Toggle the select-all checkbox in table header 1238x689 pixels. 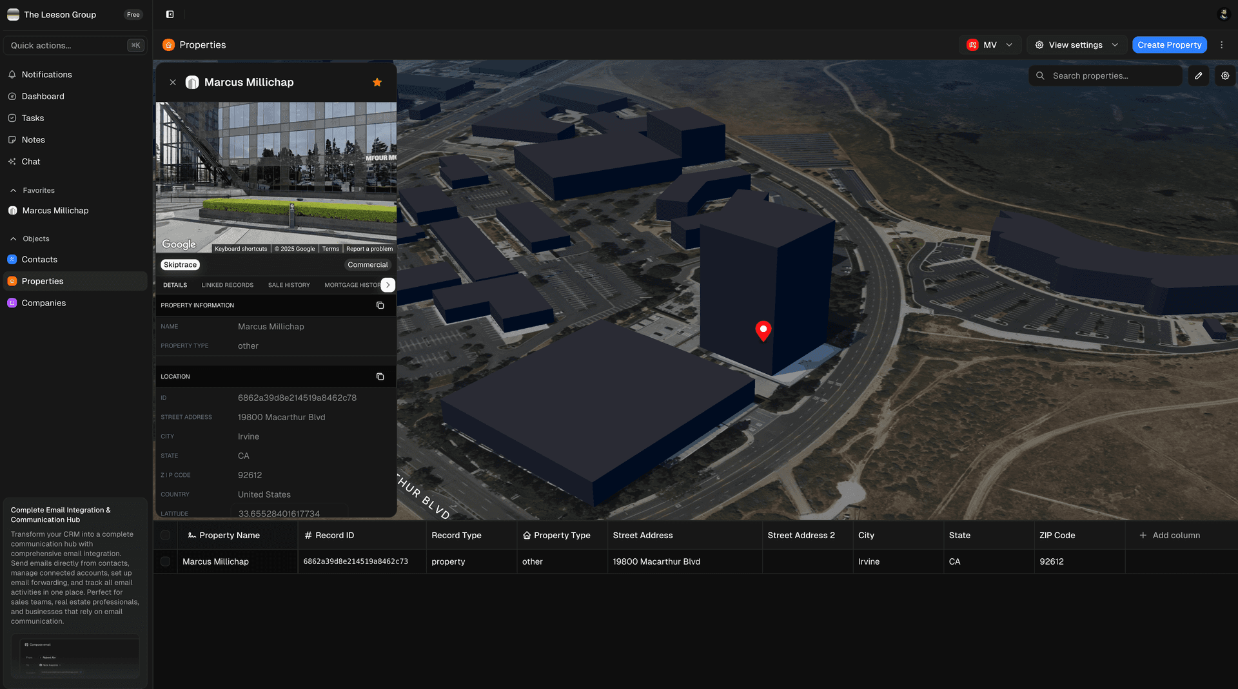[165, 535]
